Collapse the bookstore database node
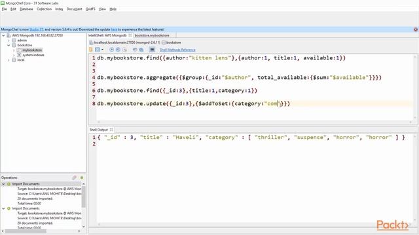Viewport: 419px width, 235px height. (9, 45)
